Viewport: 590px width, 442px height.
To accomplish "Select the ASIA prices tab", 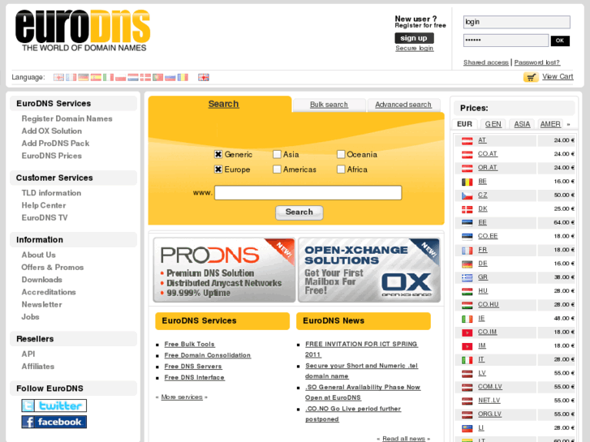I will tap(522, 124).
